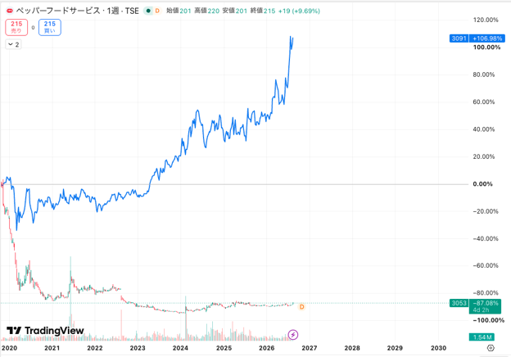Click the red Pepper Food Service symbol logo
This screenshot has height=357, width=511.
point(10,11)
